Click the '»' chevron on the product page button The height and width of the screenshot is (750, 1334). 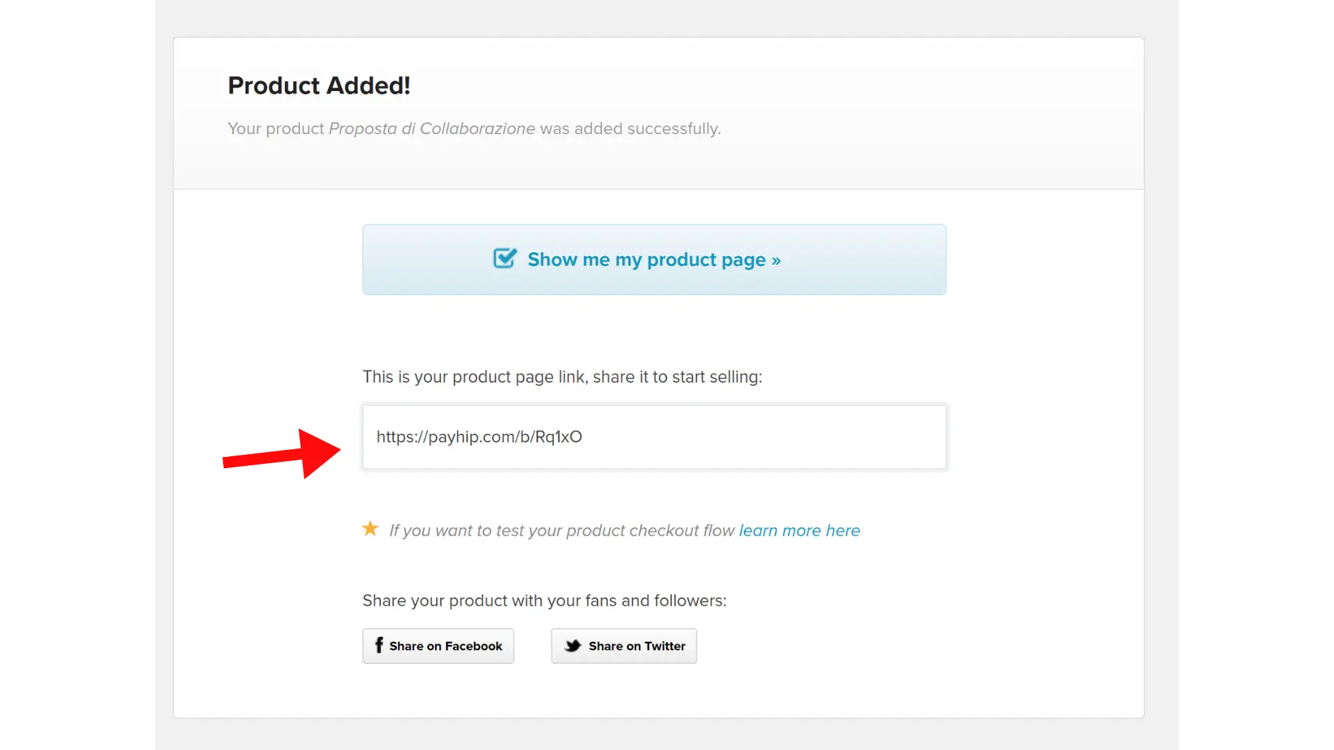pyautogui.click(x=776, y=260)
